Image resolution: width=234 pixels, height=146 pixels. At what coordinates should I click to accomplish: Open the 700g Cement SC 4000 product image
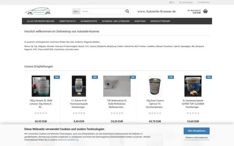(x=41, y=86)
